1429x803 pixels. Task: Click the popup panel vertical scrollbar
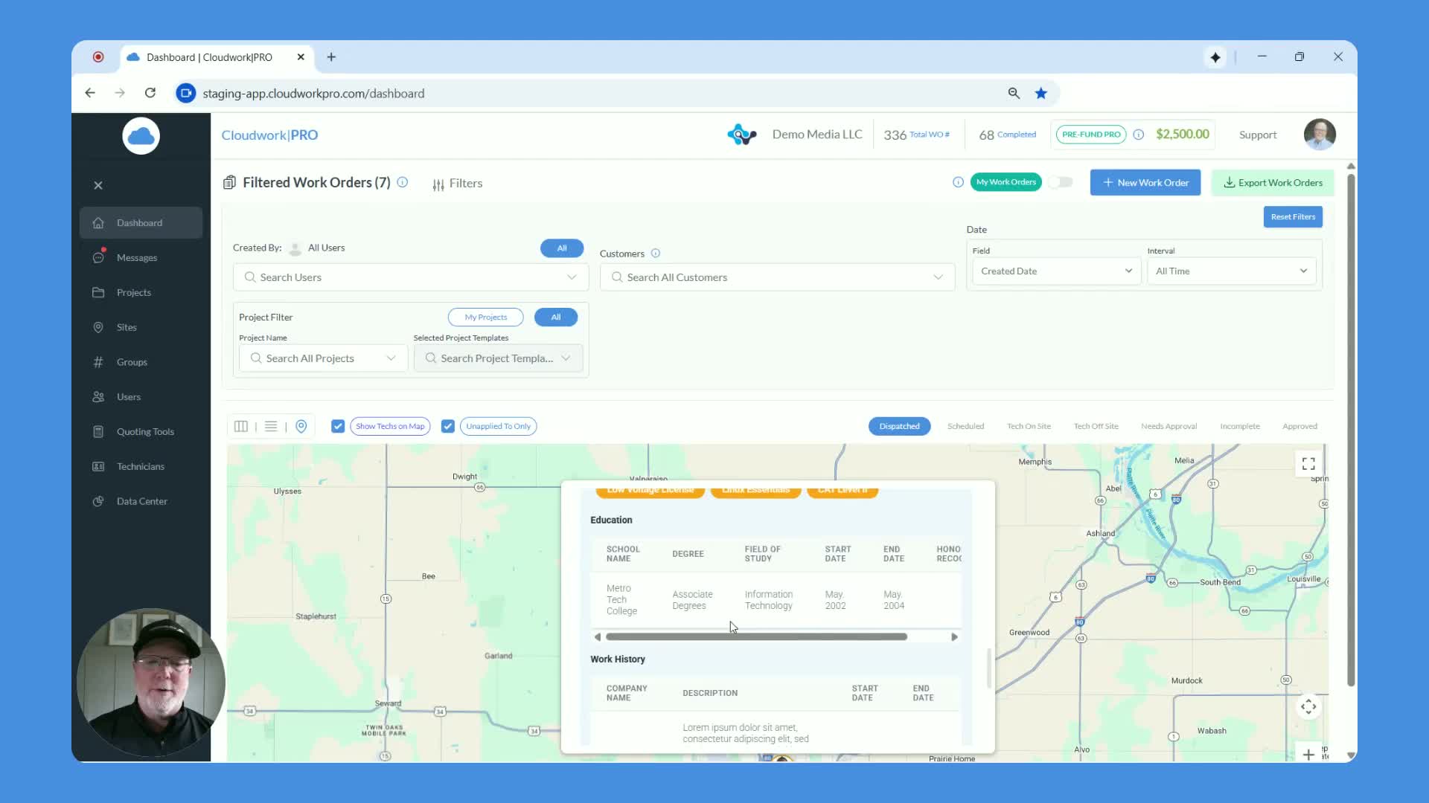(989, 668)
